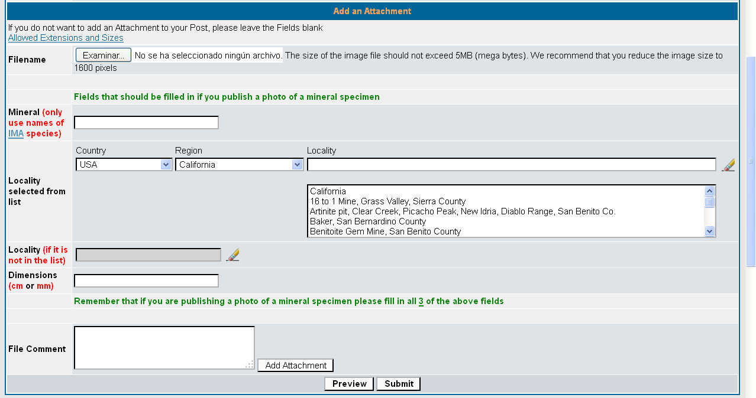
Task: Submit the post with Submit button
Action: pos(399,384)
